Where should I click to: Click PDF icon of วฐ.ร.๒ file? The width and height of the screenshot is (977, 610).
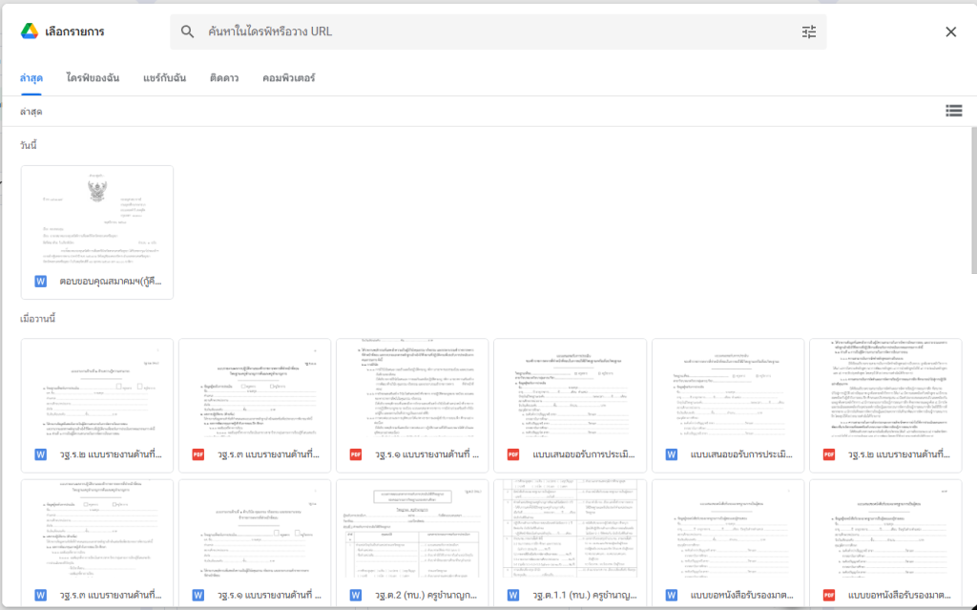[x=829, y=454]
